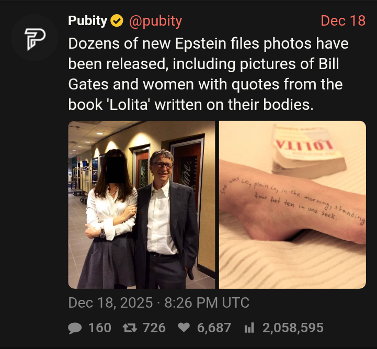Click the retweet arrows icon
This screenshot has width=377, height=349.
coord(130,328)
